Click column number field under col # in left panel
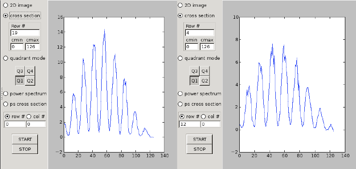The width and height of the screenshot is (356, 169). [36, 124]
